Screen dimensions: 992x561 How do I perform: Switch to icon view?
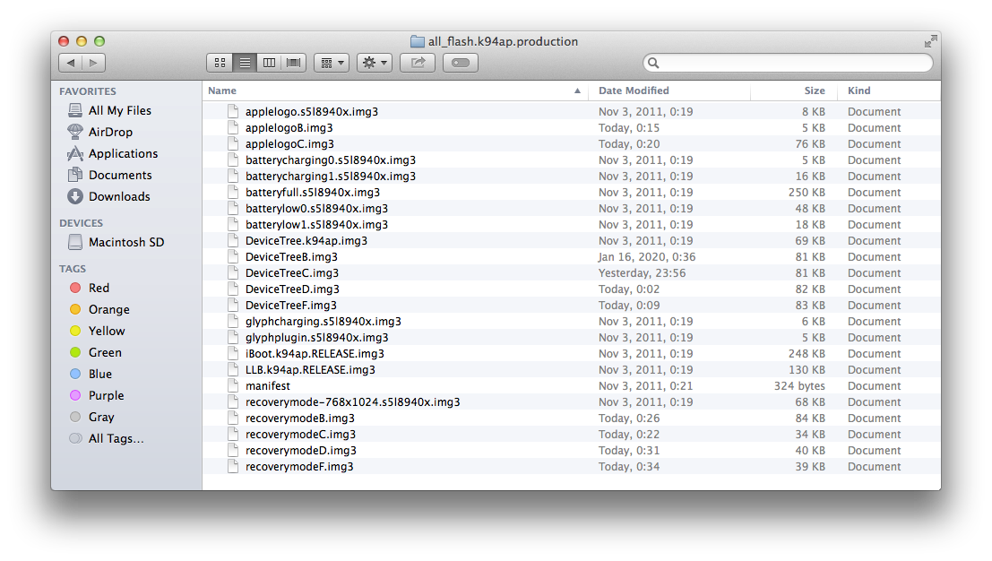[220, 63]
